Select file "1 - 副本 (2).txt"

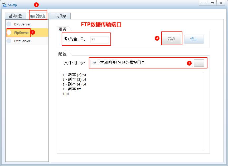[x=74, y=75]
